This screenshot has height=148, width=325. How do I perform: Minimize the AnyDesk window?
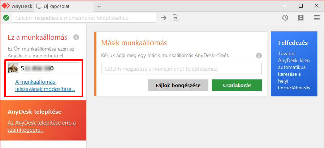[285, 6]
